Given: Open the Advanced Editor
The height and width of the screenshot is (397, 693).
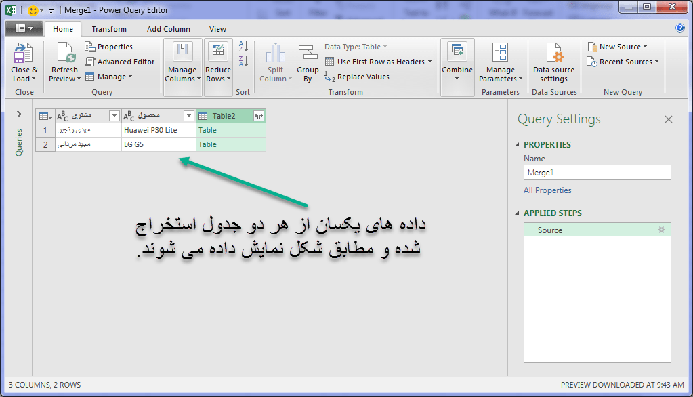Looking at the screenshot, I should pos(120,62).
